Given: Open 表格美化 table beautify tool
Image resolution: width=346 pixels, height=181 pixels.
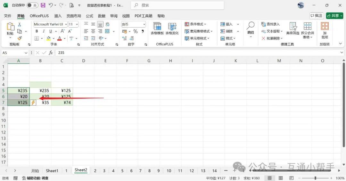Looking at the screenshot, I should [x=172, y=29].
